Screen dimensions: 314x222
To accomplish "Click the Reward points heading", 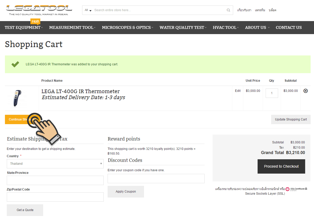I will [124, 139].
